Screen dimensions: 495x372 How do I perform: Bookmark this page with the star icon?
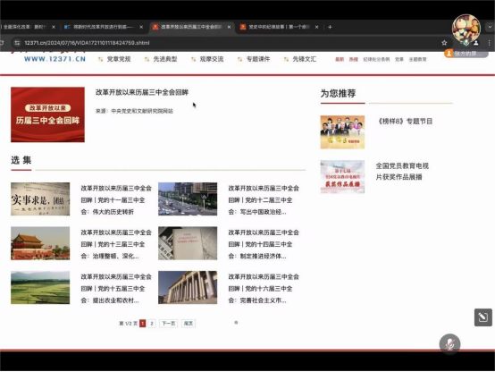[444, 43]
